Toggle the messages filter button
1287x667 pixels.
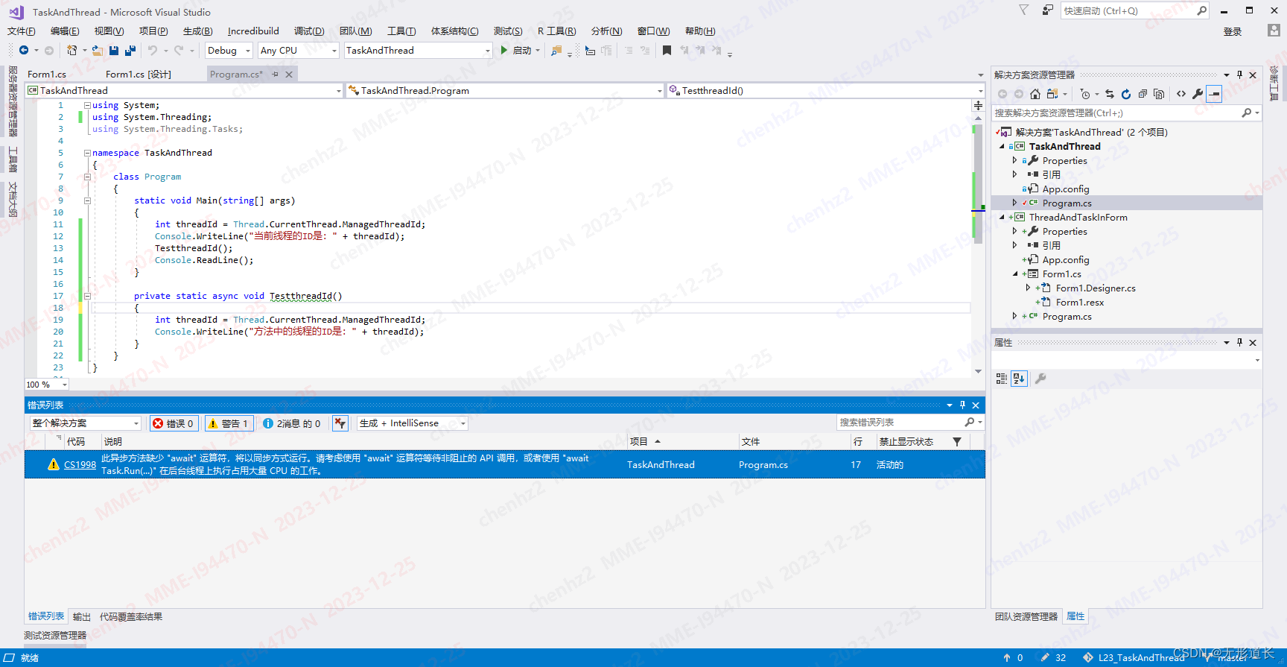(292, 423)
